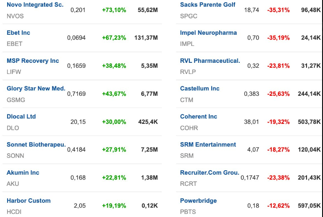Click the 503,78K volume value
This screenshot has height=217, width=323.
(x=309, y=122)
